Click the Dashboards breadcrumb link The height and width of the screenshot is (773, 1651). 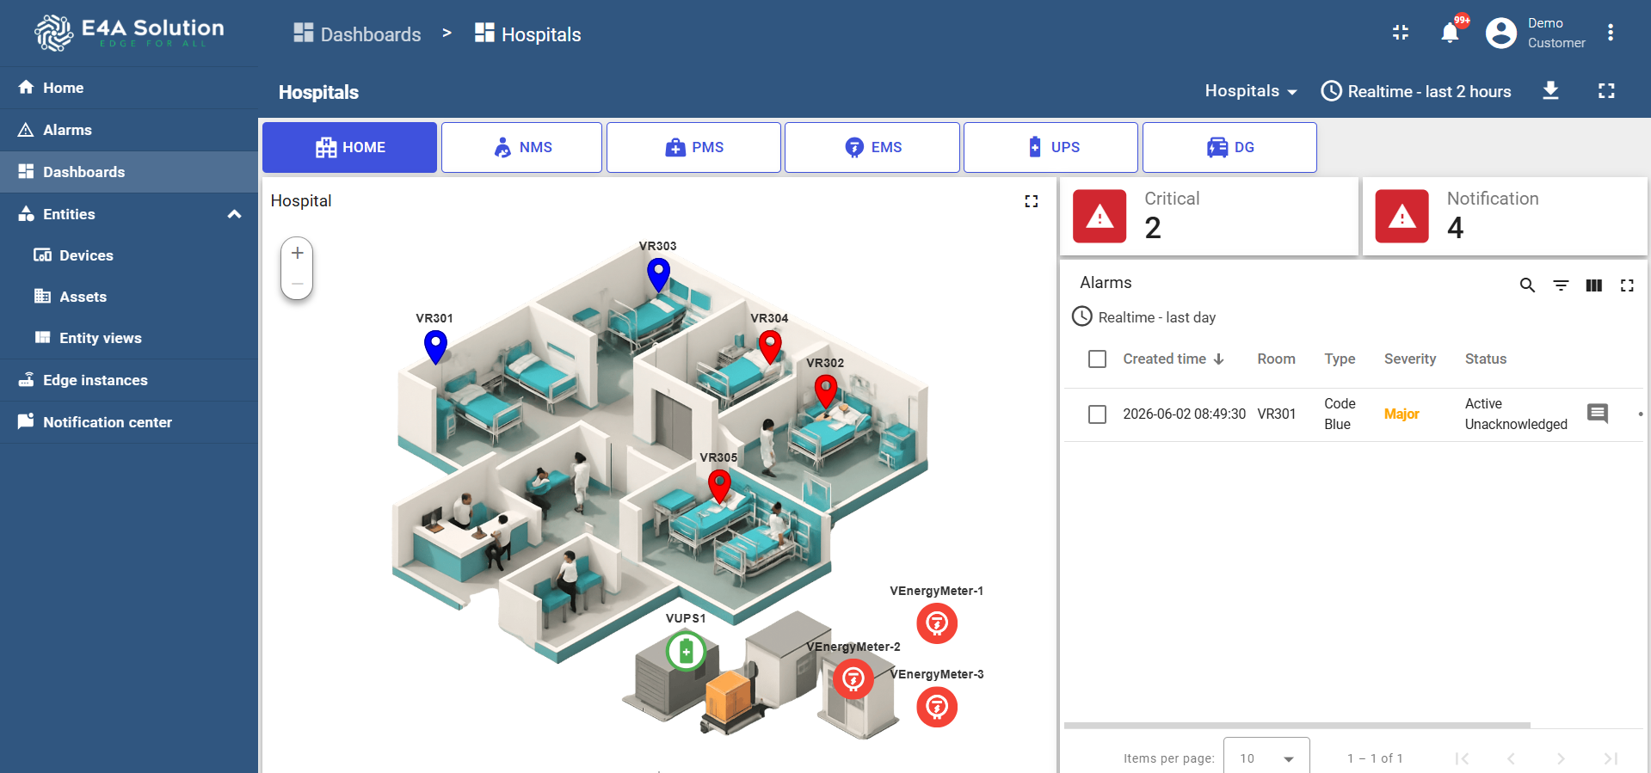click(x=357, y=34)
